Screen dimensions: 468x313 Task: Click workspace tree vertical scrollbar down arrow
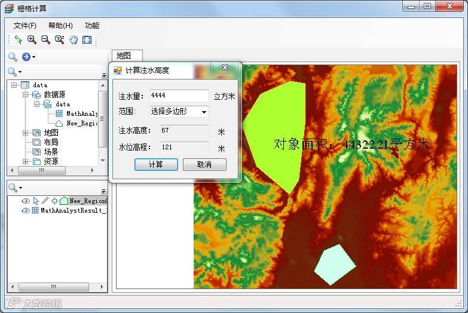tap(103, 160)
